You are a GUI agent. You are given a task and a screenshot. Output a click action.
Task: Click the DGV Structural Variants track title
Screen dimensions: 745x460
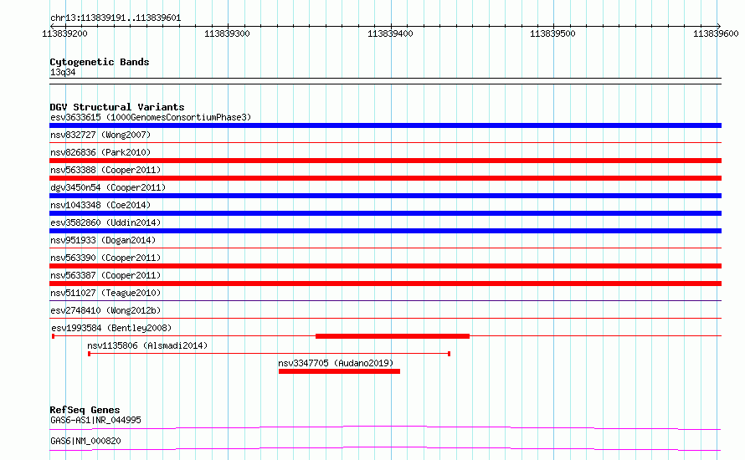point(117,107)
